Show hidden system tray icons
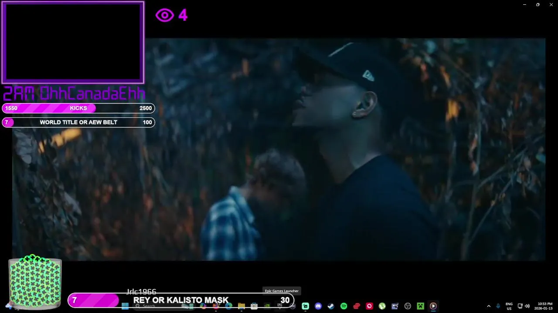Image resolution: width=558 pixels, height=313 pixels. (x=489, y=306)
